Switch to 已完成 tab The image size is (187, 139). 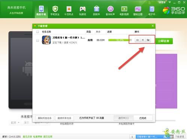click(143, 118)
